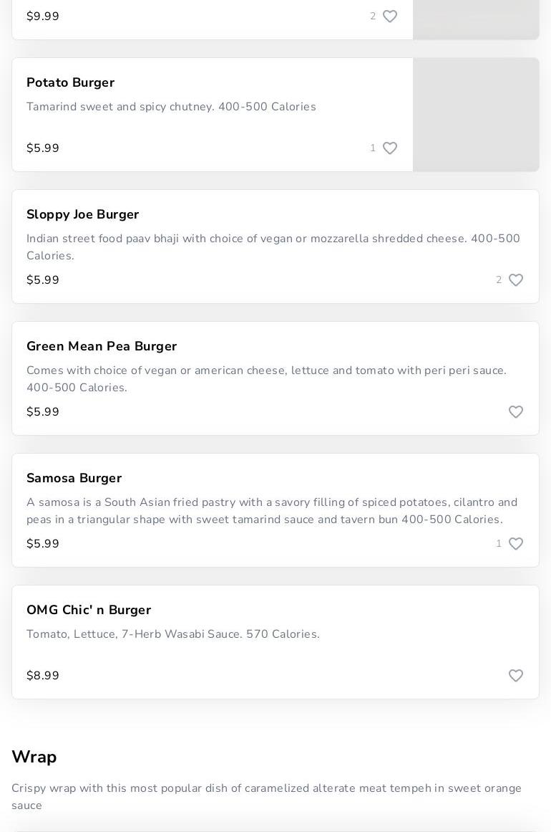Like the Potato Burger with heart icon
This screenshot has width=551, height=832.
point(390,148)
